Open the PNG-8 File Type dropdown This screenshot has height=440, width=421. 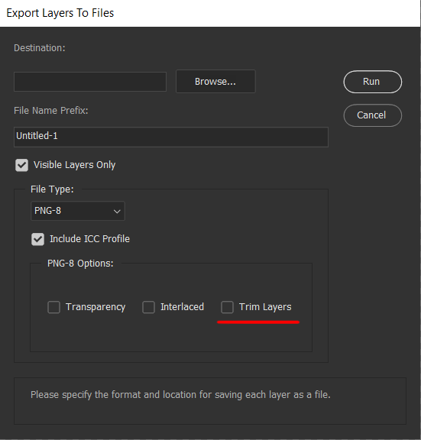click(x=78, y=211)
